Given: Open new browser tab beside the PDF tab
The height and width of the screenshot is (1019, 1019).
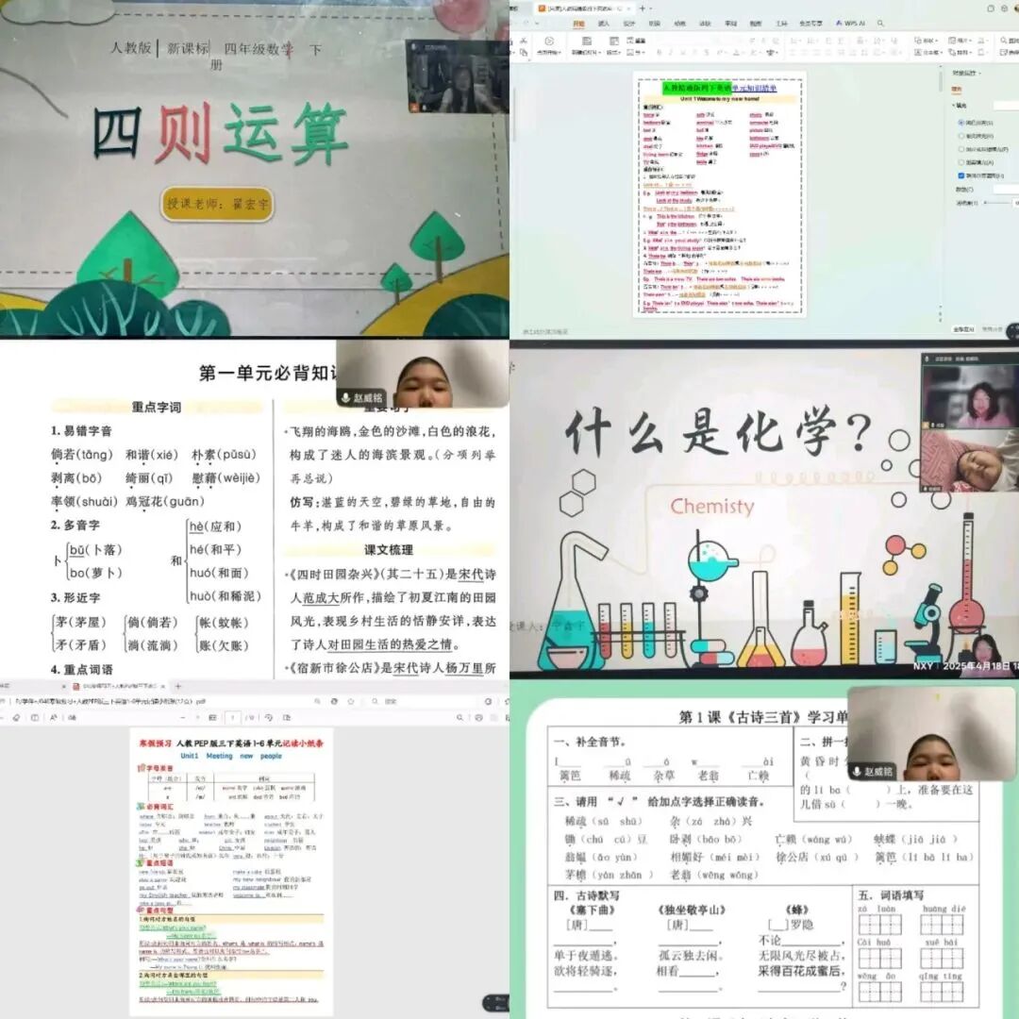Looking at the screenshot, I should point(178,686).
